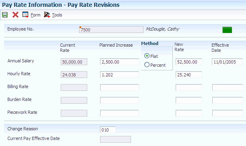Click the Piecework Rate effective date field
This screenshot has width=246, height=146.
pos(228,113)
